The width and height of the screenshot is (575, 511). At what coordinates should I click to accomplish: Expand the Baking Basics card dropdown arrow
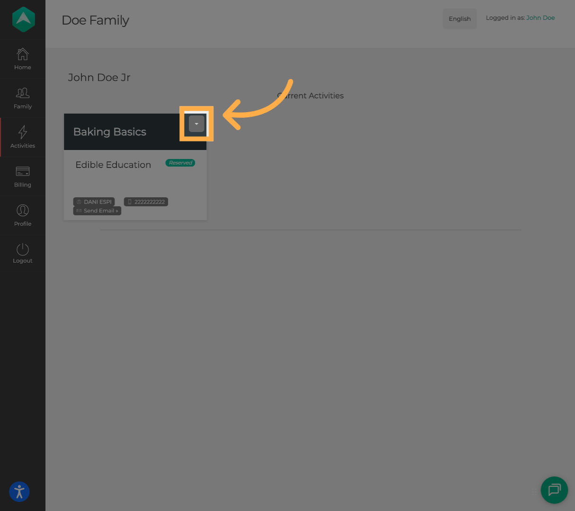[196, 124]
